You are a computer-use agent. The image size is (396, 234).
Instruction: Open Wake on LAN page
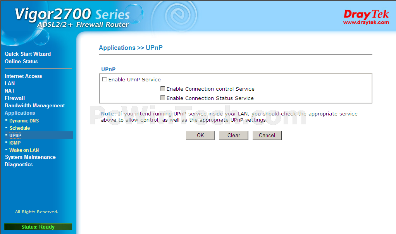(x=24, y=150)
